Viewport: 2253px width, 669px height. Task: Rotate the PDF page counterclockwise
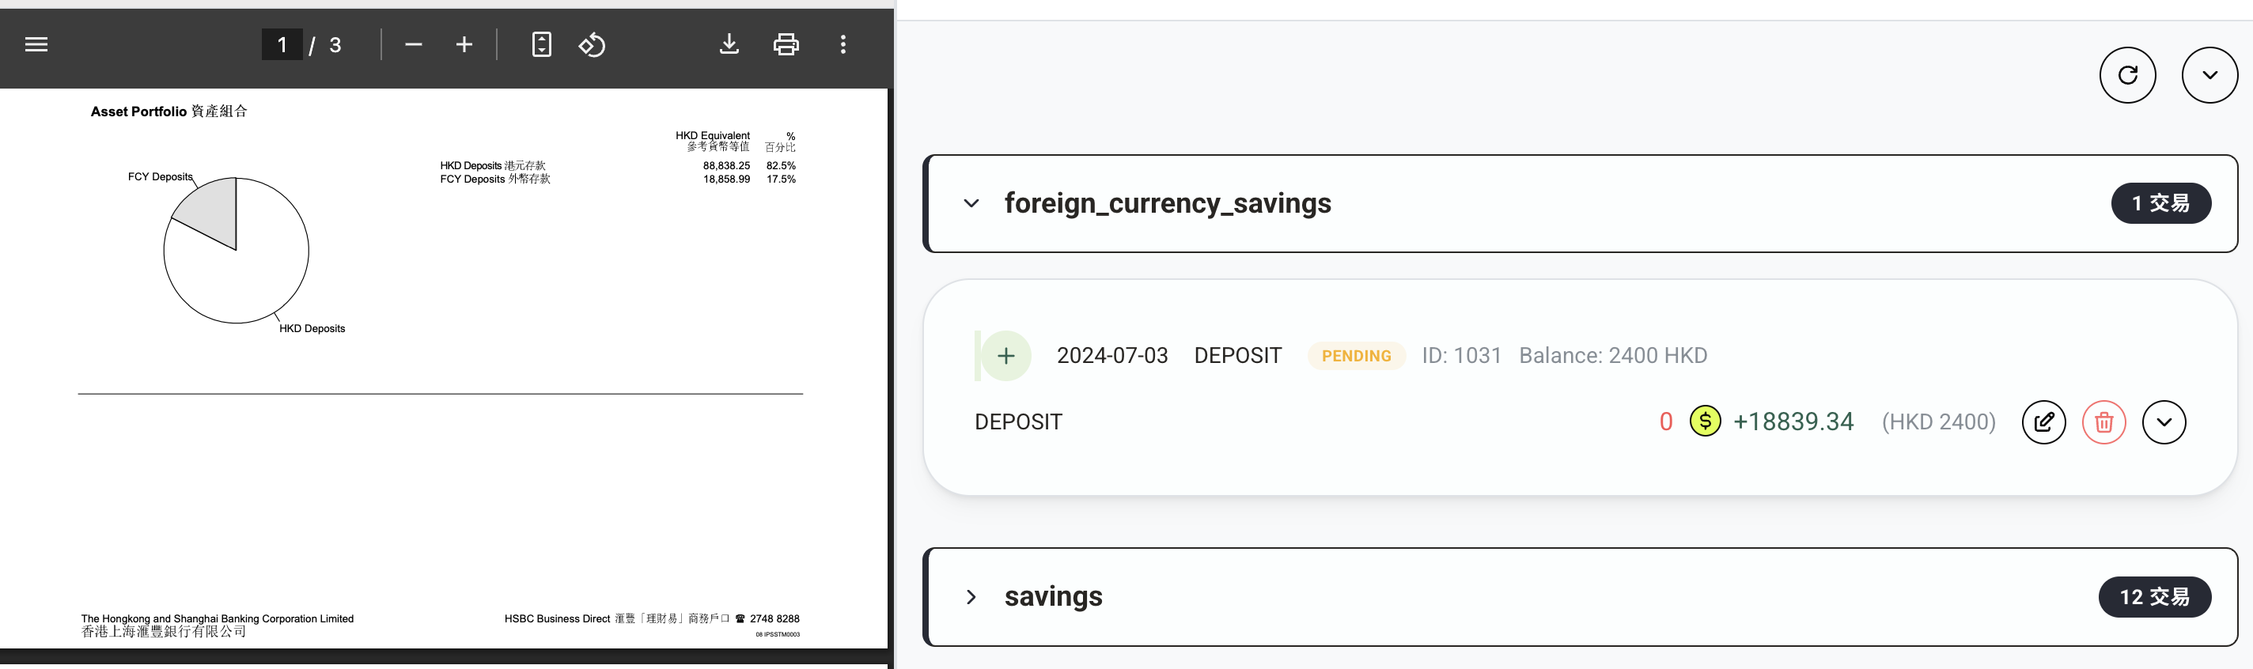point(592,43)
